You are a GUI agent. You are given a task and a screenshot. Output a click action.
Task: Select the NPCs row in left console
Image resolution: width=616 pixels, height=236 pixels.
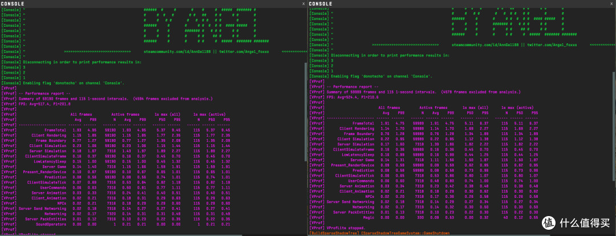click(116, 204)
